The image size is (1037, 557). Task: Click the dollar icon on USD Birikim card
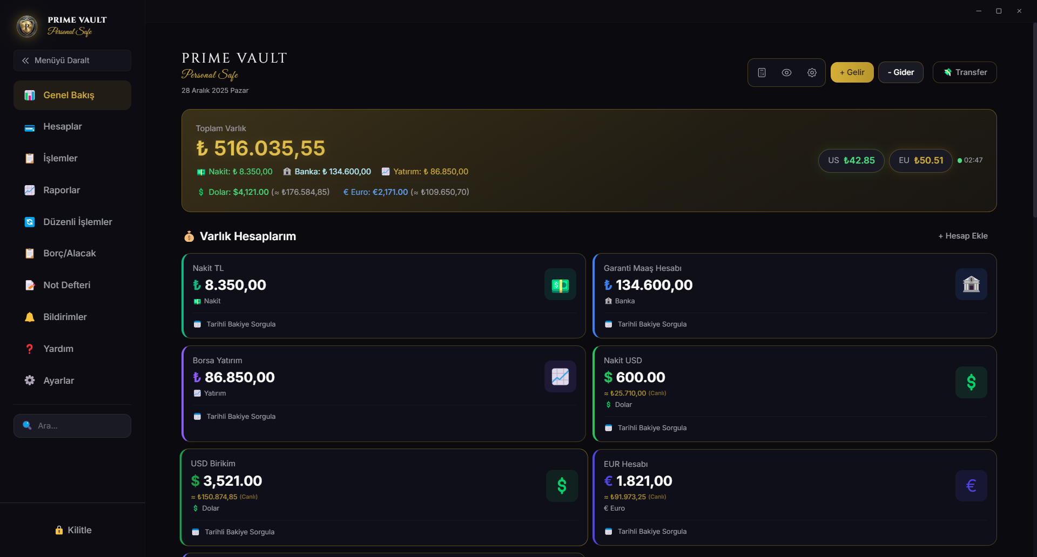pyautogui.click(x=562, y=486)
